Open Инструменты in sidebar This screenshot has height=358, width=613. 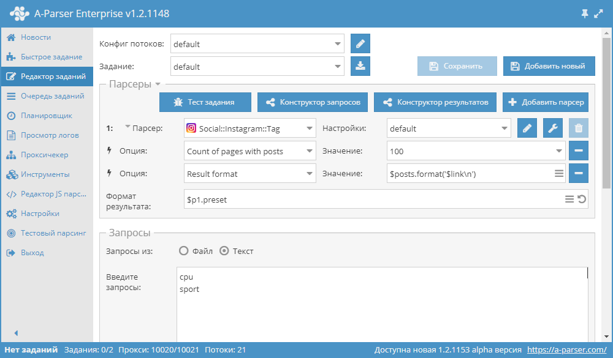tap(47, 174)
